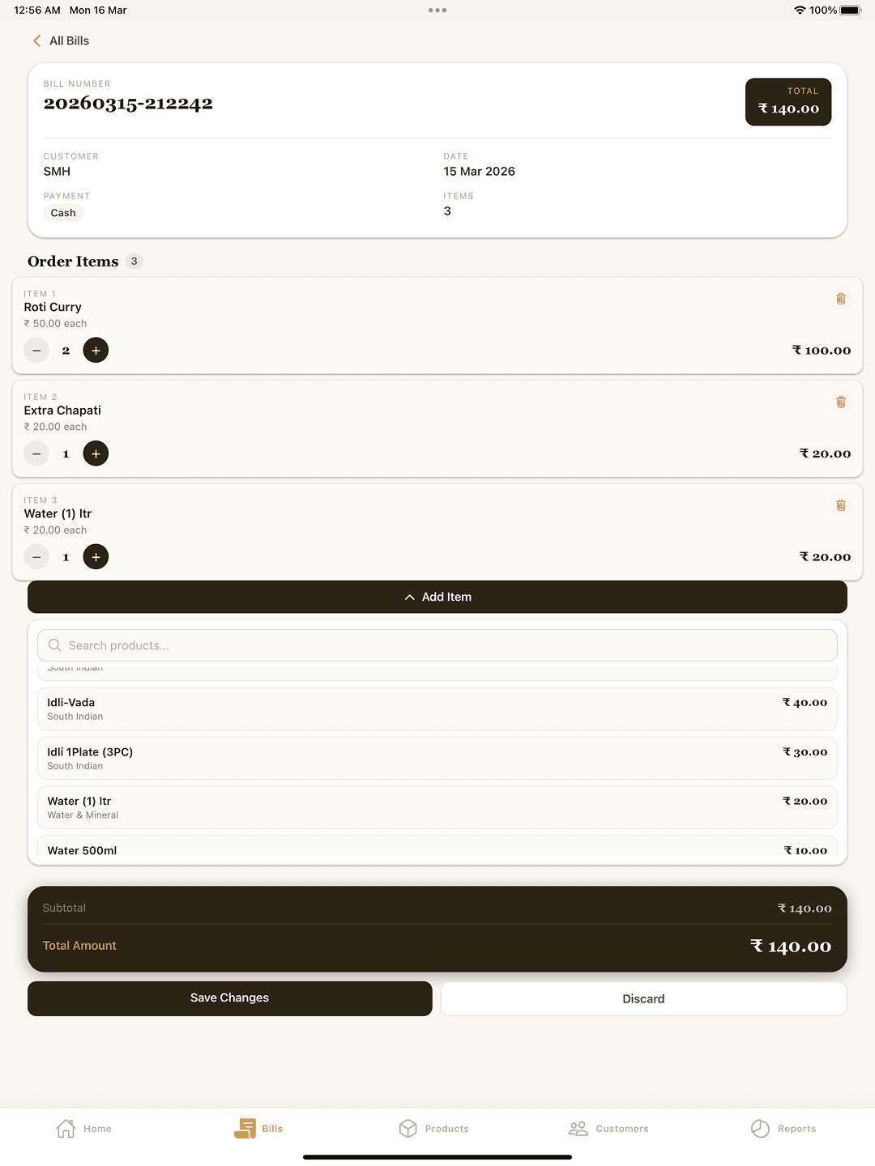The width and height of the screenshot is (875, 1166).
Task: Switch to the Products tab
Action: (434, 1128)
